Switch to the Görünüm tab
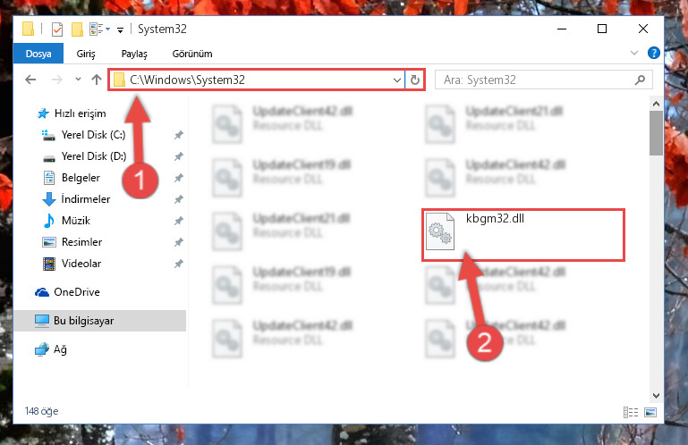688x445 pixels. 192,54
